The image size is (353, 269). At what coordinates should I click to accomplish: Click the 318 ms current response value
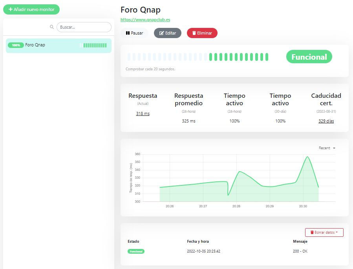click(x=143, y=113)
